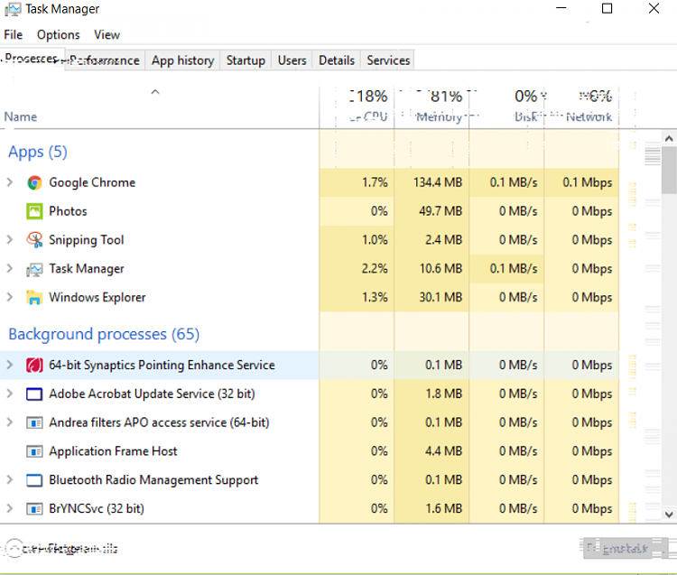
Task: Expand the BrYNCSvc (32 bit) row
Action: coord(10,509)
